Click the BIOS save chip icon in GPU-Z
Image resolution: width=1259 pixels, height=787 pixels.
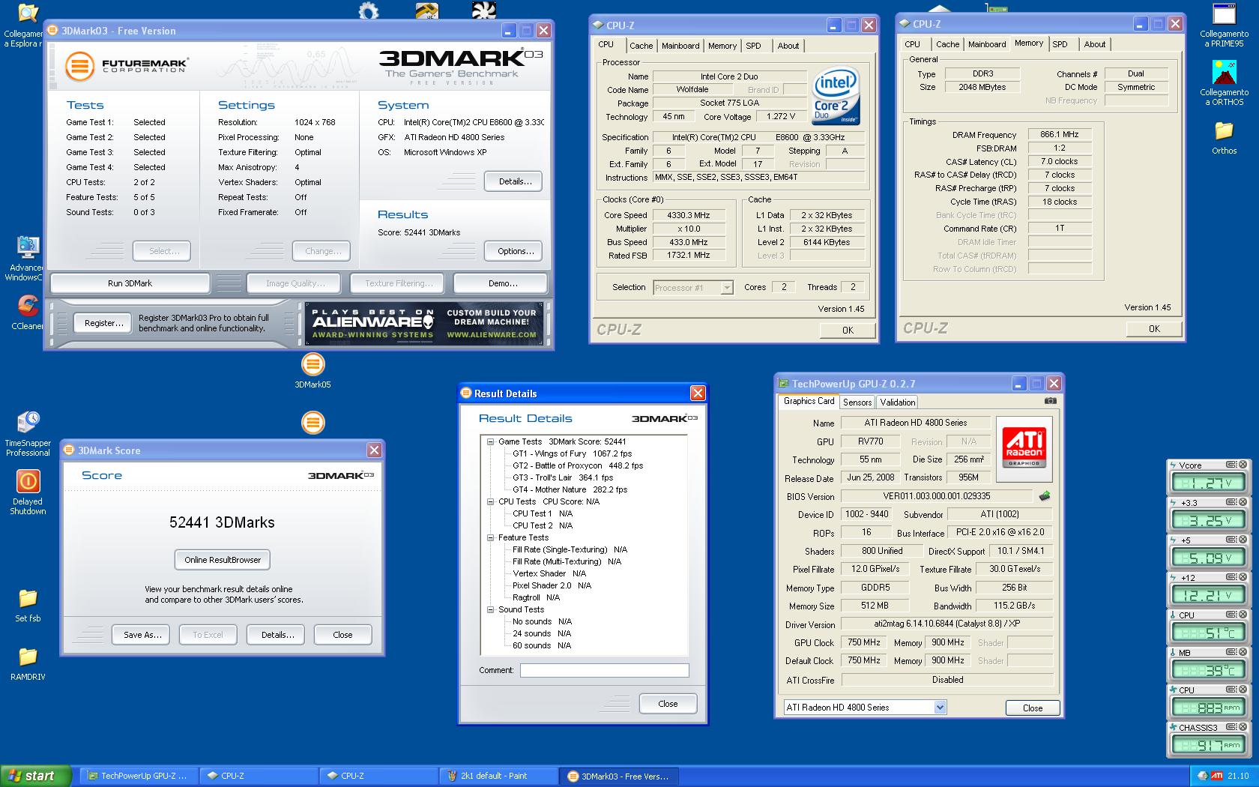tap(1045, 495)
